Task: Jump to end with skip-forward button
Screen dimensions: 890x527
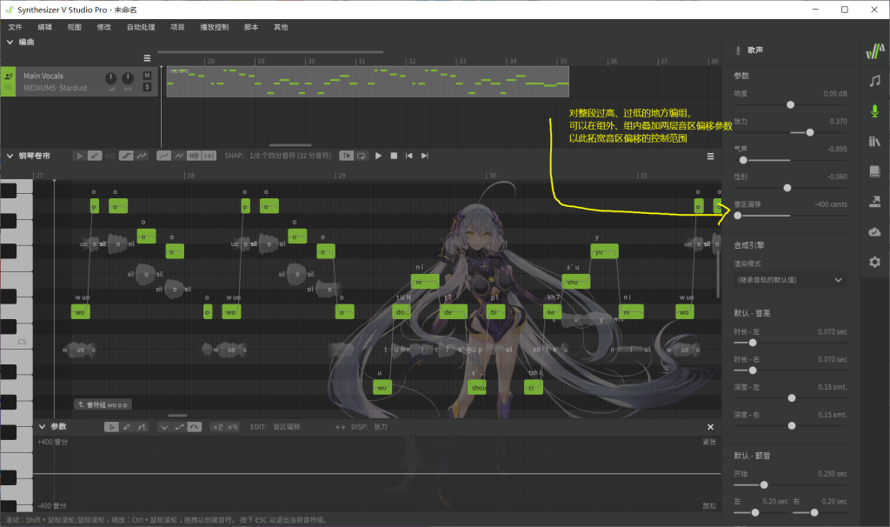Action: point(424,156)
